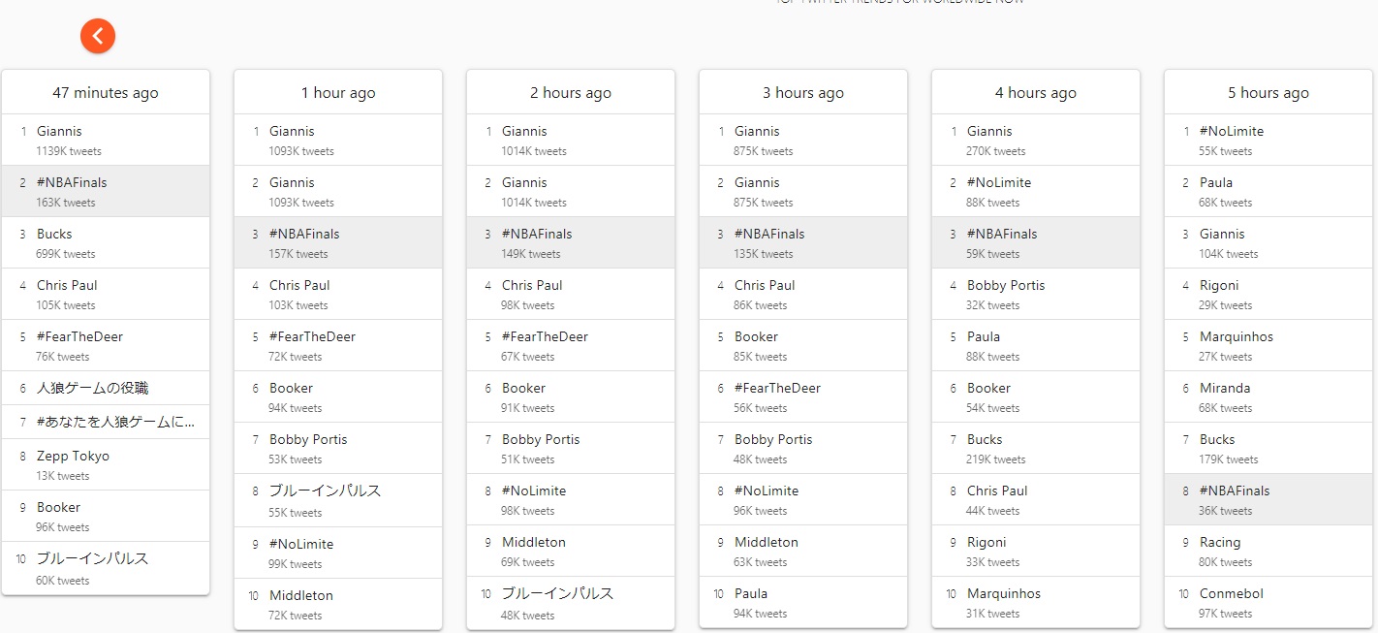
Task: Click the "5 hours ago" column header
Action: [1268, 93]
